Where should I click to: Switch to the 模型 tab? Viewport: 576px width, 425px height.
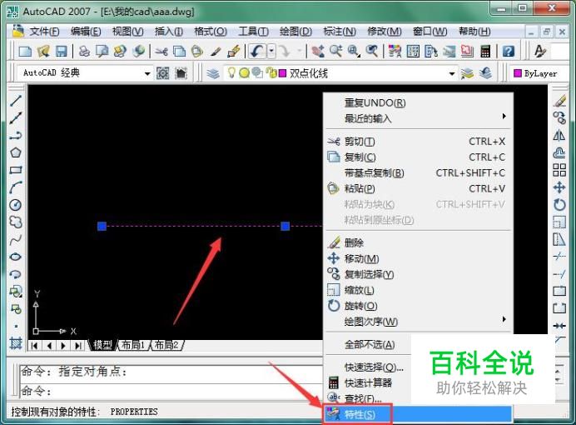[102, 345]
